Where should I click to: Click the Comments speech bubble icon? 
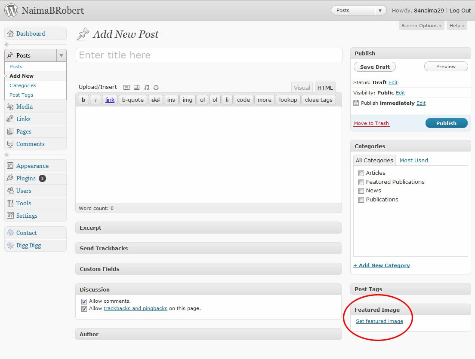coord(10,144)
